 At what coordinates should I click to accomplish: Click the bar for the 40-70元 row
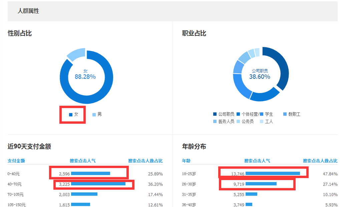pos(98,184)
